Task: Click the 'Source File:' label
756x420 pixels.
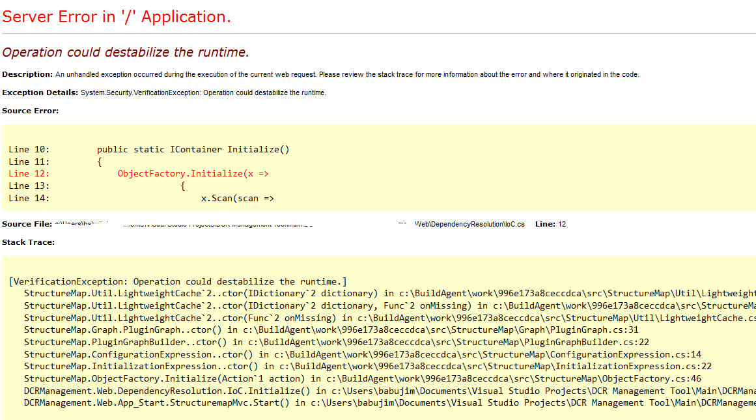Action: coord(27,224)
